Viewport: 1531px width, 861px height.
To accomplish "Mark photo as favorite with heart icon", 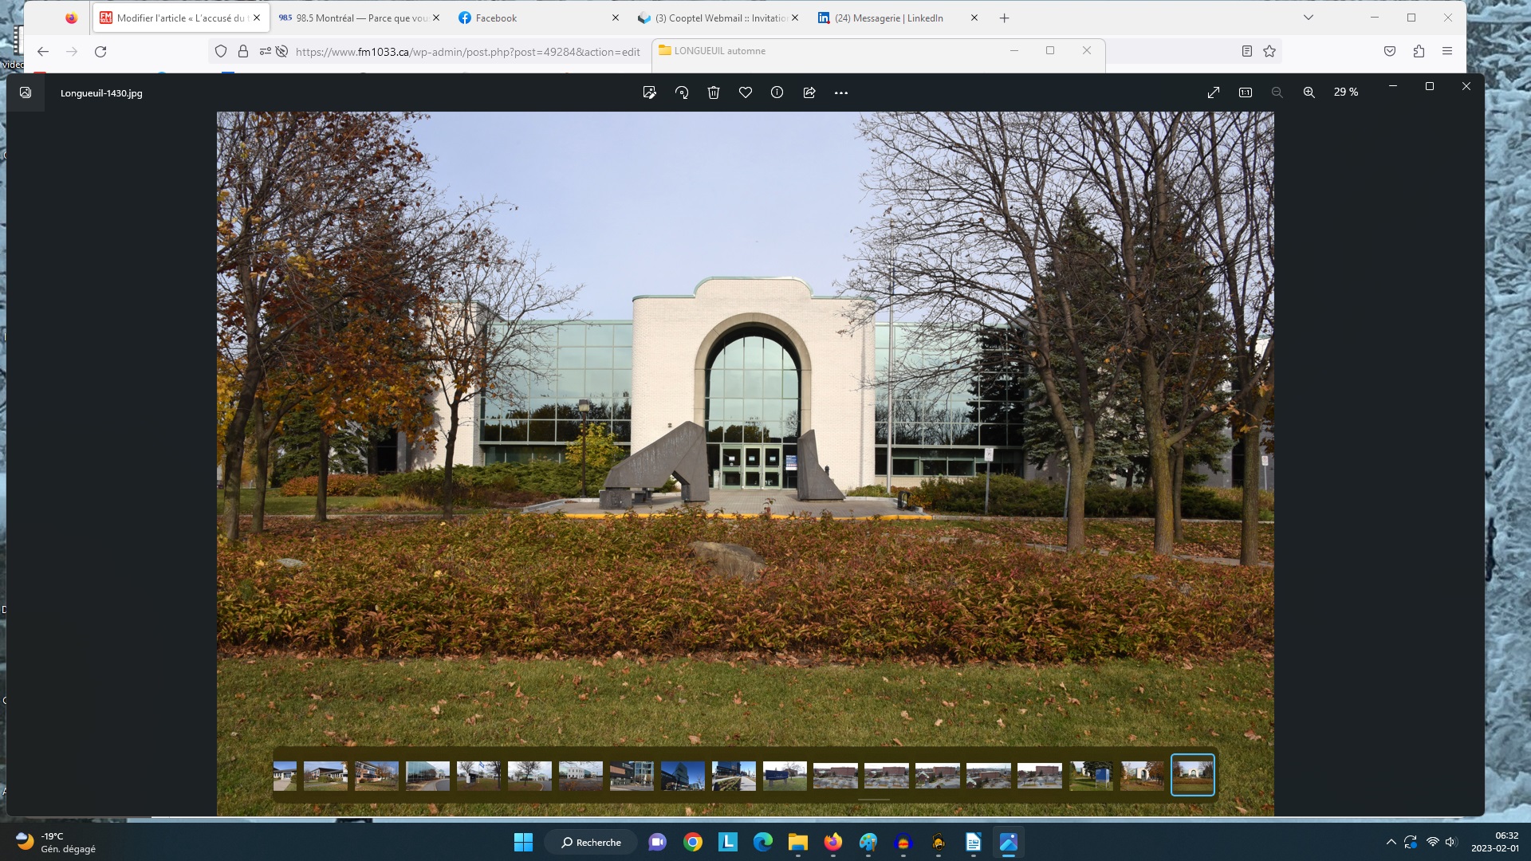I will [746, 92].
